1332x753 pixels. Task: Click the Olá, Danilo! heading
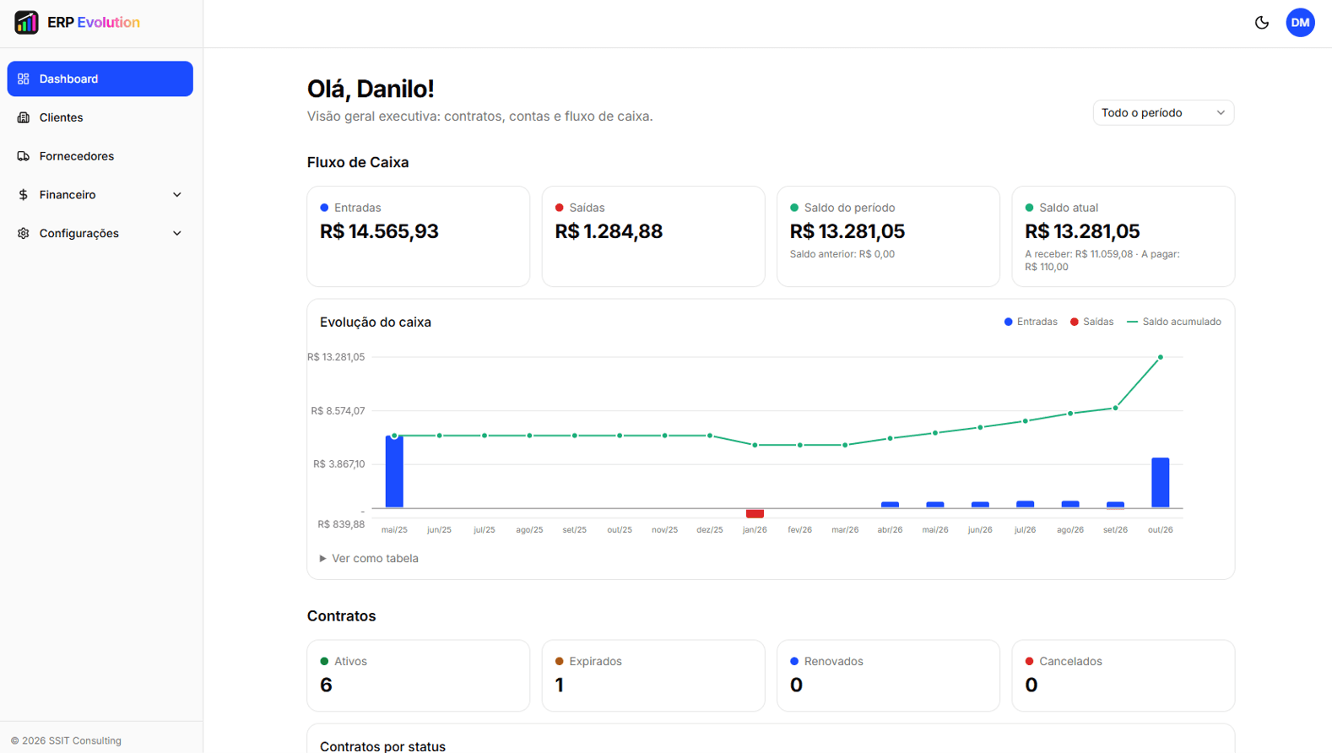(371, 89)
